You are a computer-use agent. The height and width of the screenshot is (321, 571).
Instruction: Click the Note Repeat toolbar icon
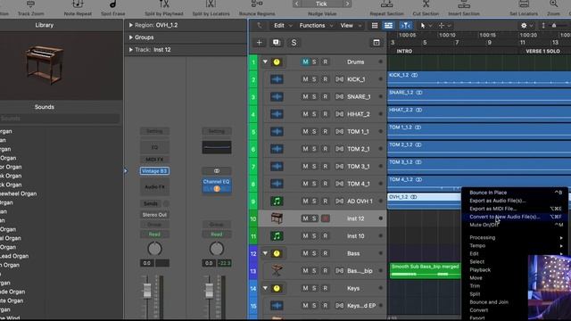(x=78, y=4)
